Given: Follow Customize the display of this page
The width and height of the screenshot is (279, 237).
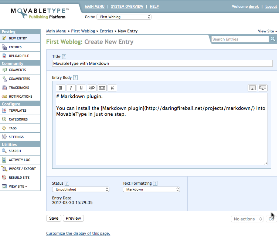Looking at the screenshot, I should [x=78, y=233].
